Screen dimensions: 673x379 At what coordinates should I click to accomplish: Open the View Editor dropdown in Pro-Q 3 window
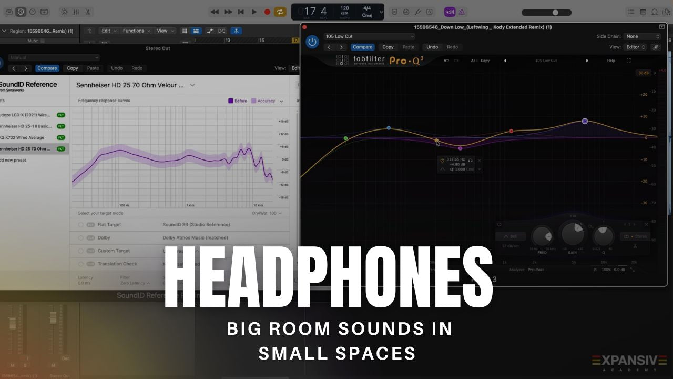pos(636,47)
